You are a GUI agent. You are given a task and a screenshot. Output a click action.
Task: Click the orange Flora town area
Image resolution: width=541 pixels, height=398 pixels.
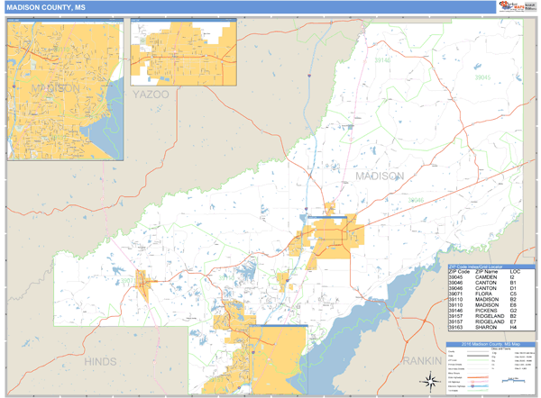pos(142,281)
